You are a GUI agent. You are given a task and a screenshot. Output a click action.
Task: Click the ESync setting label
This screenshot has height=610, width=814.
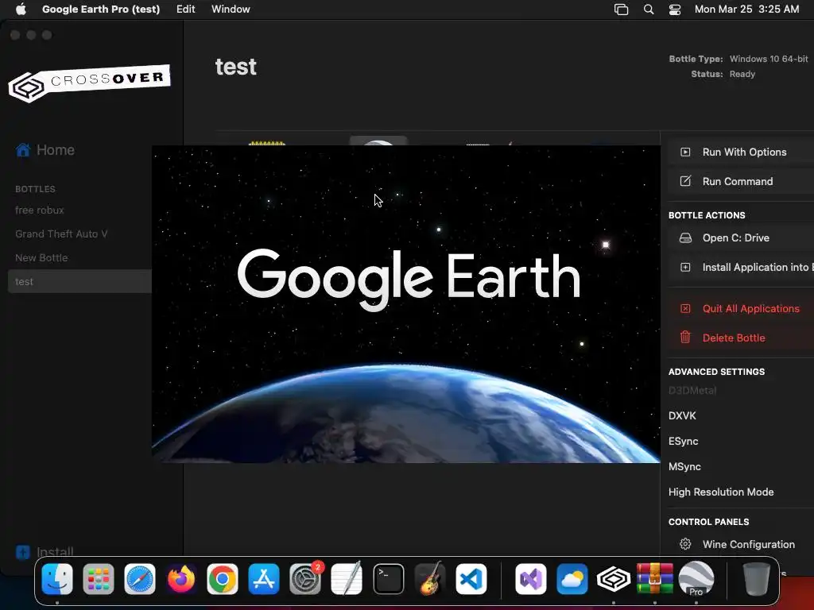(x=683, y=441)
